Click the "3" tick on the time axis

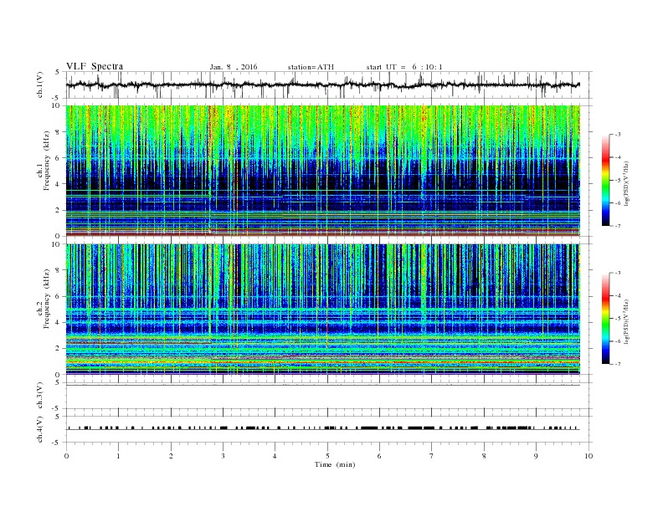pos(223,456)
